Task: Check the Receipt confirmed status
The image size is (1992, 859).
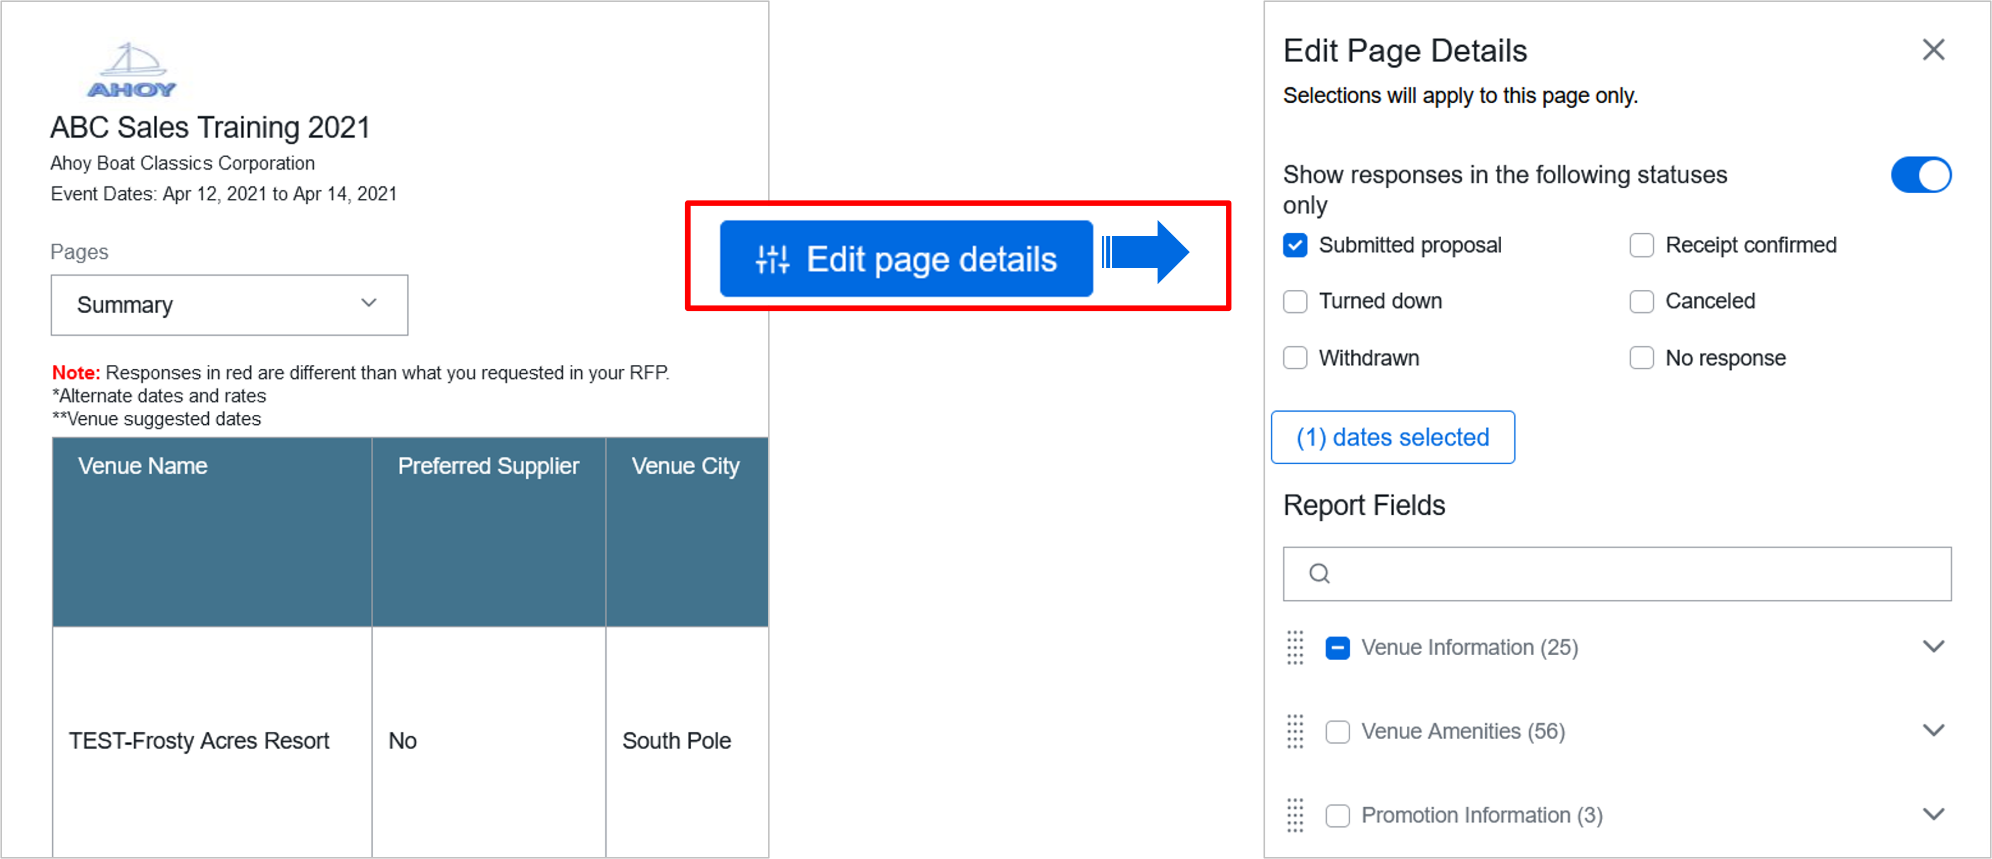Action: pyautogui.click(x=1641, y=245)
